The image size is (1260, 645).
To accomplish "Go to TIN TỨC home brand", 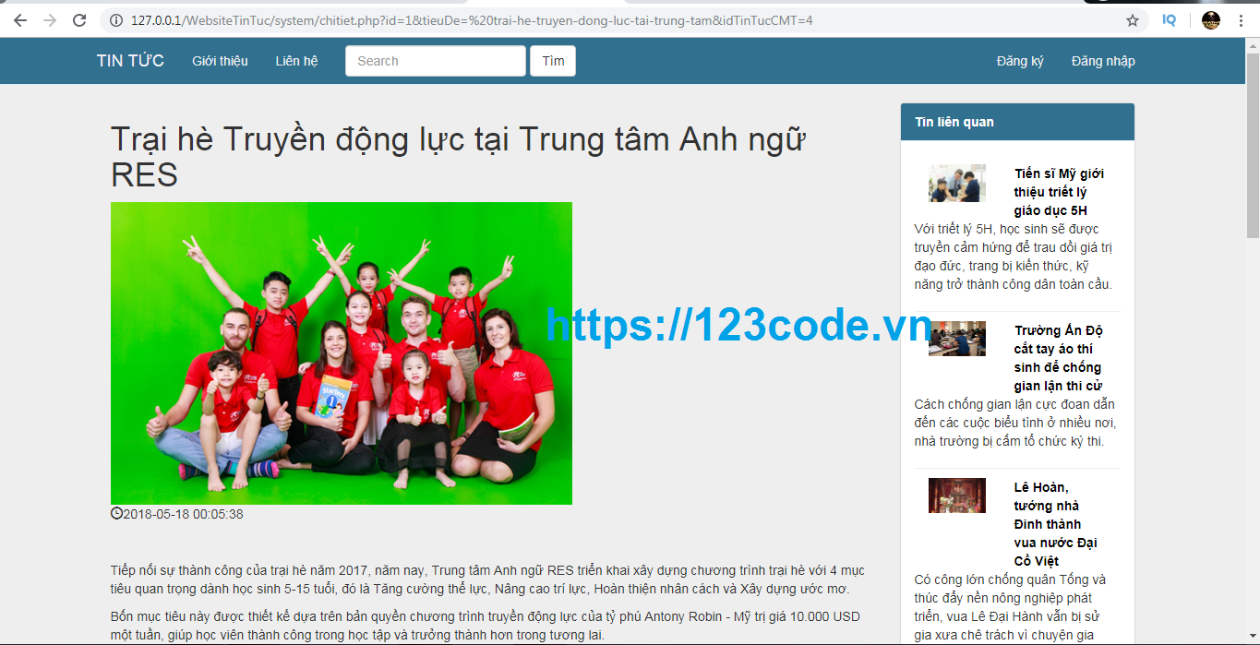I will [x=130, y=61].
